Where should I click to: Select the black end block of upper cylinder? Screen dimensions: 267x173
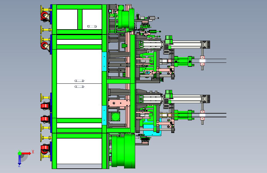(208, 45)
